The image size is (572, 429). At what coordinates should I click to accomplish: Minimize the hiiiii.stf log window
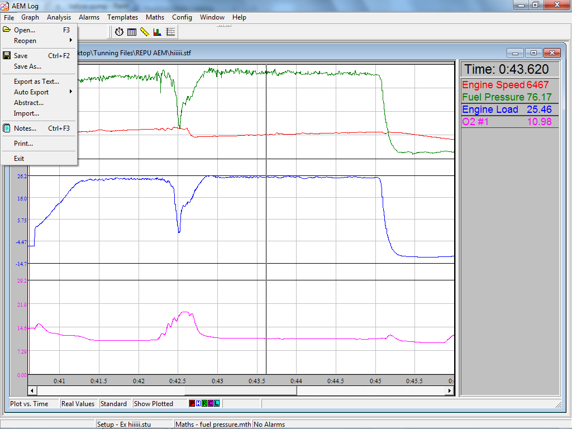pos(515,53)
